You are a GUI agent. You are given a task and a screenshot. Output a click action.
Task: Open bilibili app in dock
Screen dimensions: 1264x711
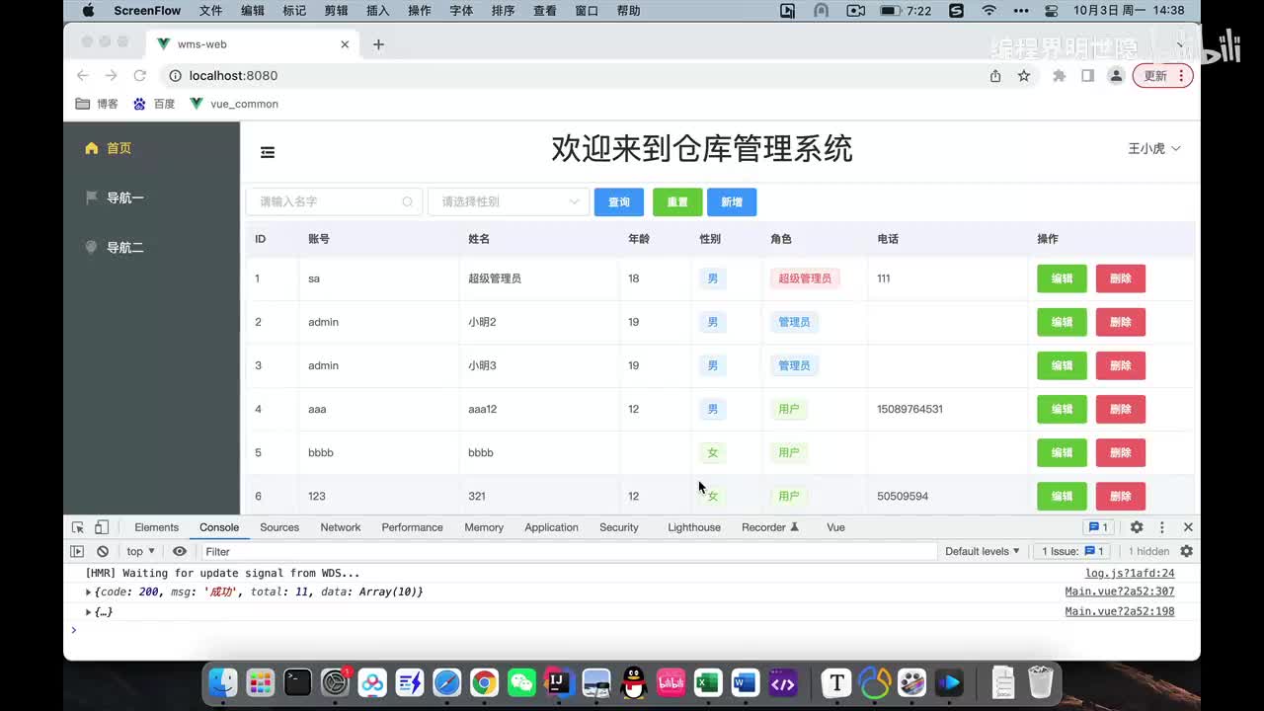tap(671, 682)
